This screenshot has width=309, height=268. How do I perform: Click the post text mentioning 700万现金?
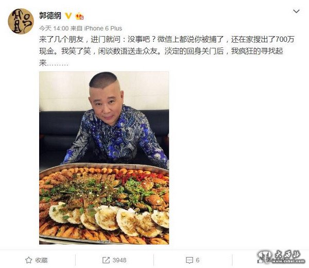click(x=166, y=51)
